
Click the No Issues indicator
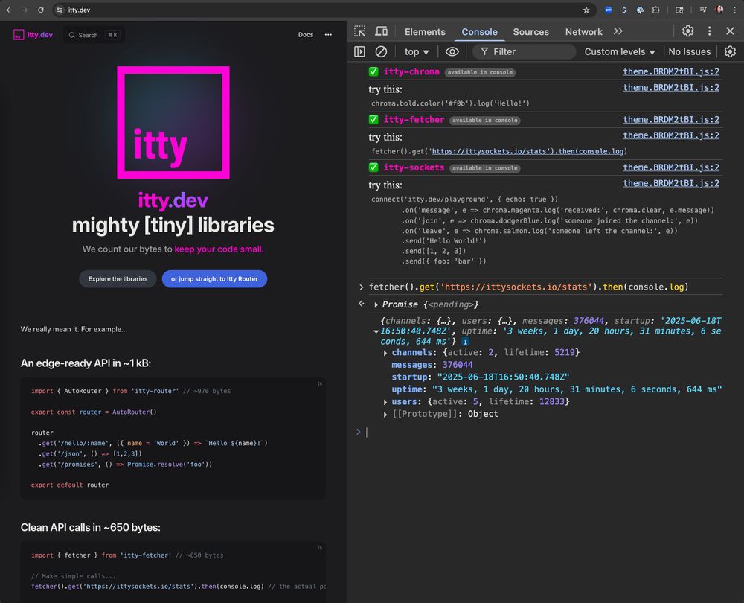click(689, 52)
